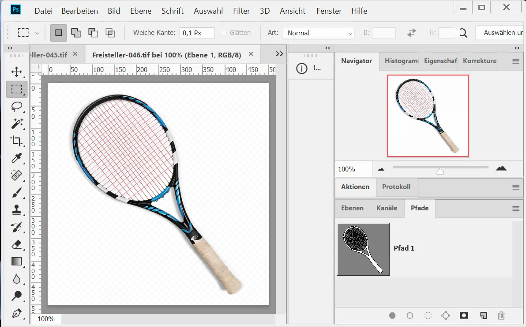Pick the Crop tool

(x=16, y=141)
